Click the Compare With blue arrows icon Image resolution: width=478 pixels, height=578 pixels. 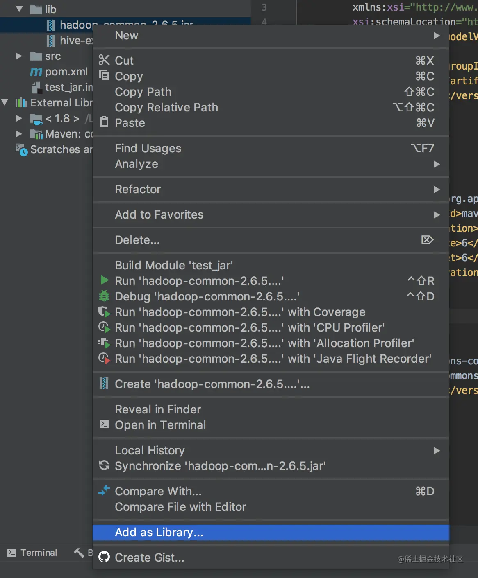coord(104,490)
